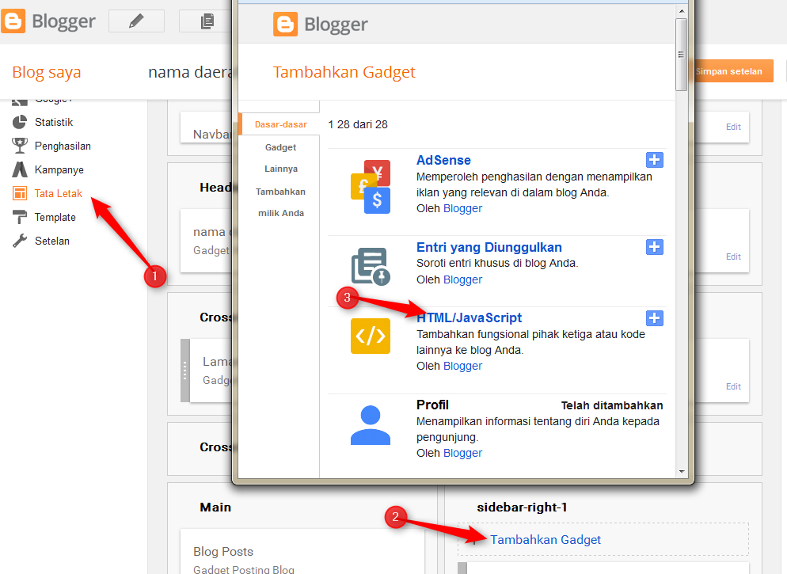Click Blogger author link under Profil
Screen dimensions: 787x574
pos(462,453)
